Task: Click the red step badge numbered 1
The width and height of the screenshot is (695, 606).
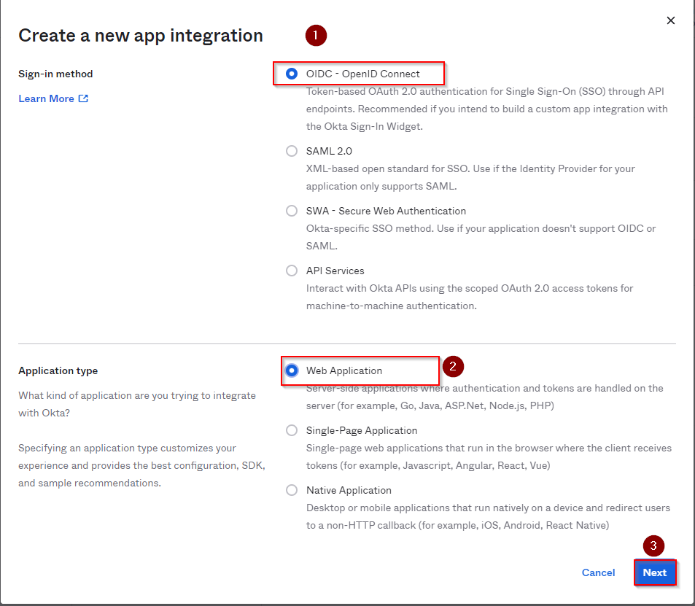Action: click(x=316, y=35)
